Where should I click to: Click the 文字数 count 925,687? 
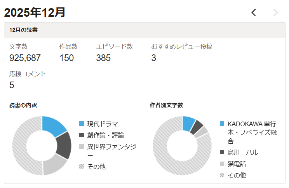pos(25,58)
